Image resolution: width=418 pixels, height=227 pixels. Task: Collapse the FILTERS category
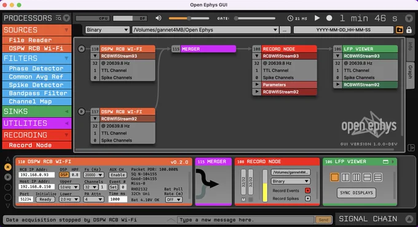pos(37,58)
